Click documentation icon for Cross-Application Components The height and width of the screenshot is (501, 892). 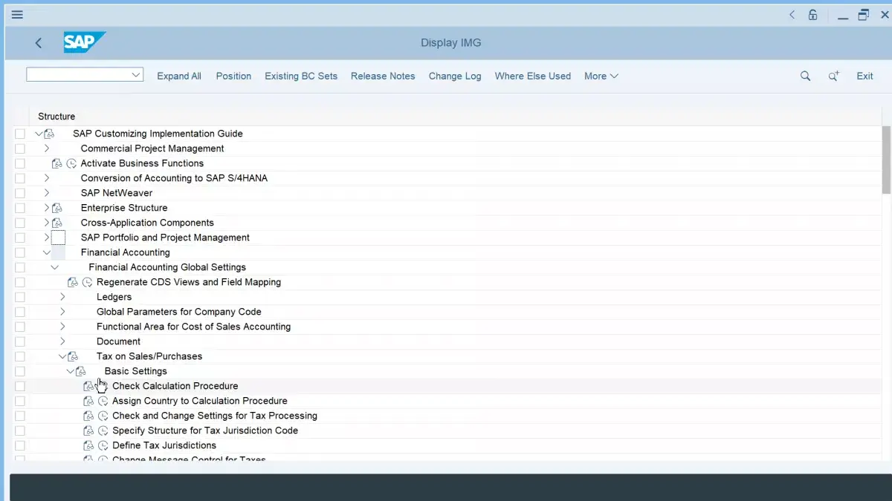coord(57,223)
